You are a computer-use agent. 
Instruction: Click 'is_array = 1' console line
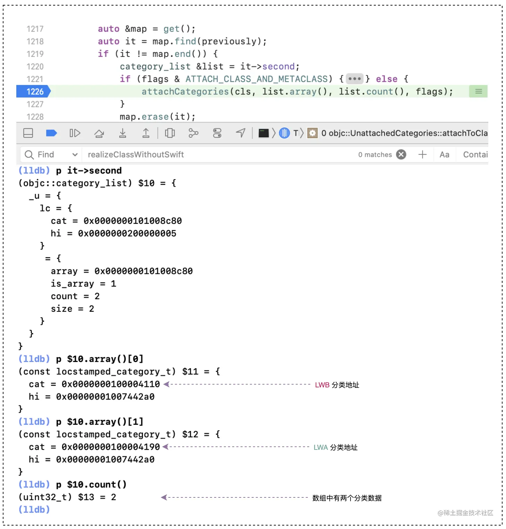pyautogui.click(x=83, y=284)
